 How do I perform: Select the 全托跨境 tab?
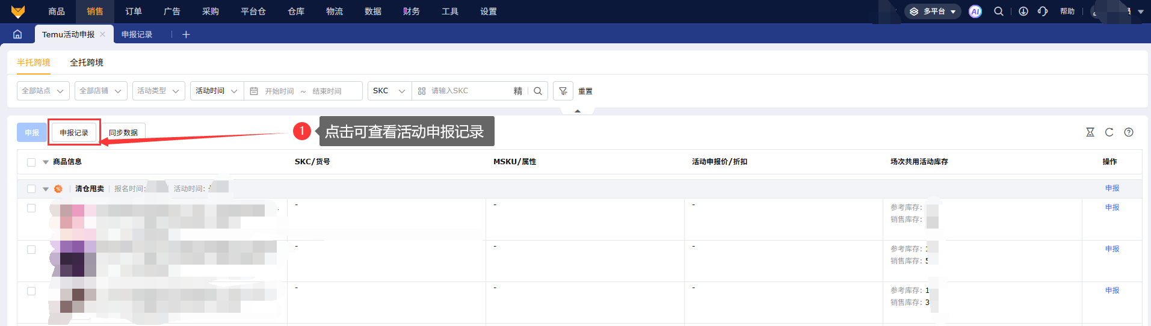pyautogui.click(x=87, y=63)
